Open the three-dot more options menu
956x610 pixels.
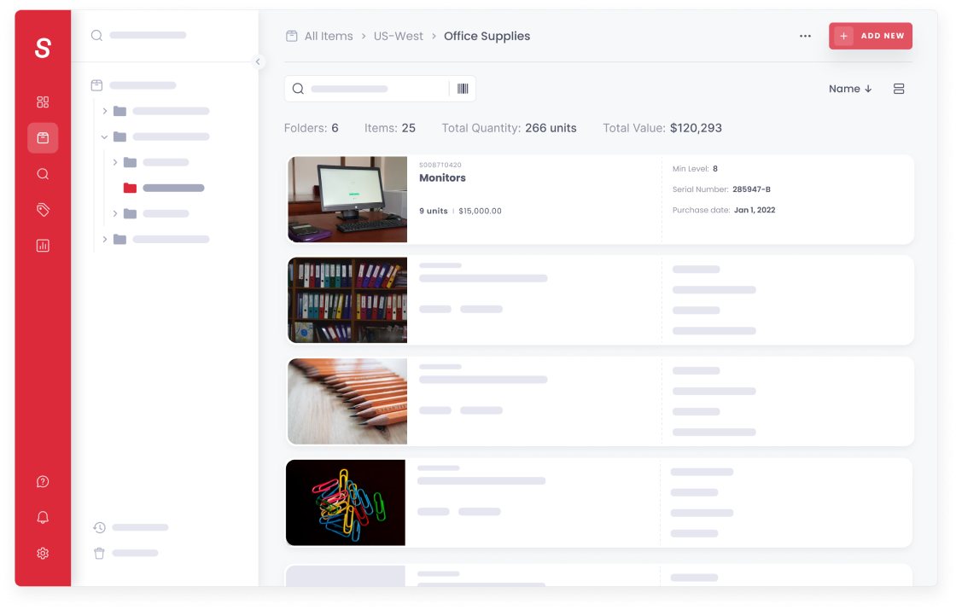tap(805, 36)
